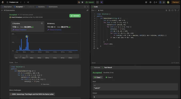Copy the submission link icon
Screen dimensions: 181x99
click(88, 10)
